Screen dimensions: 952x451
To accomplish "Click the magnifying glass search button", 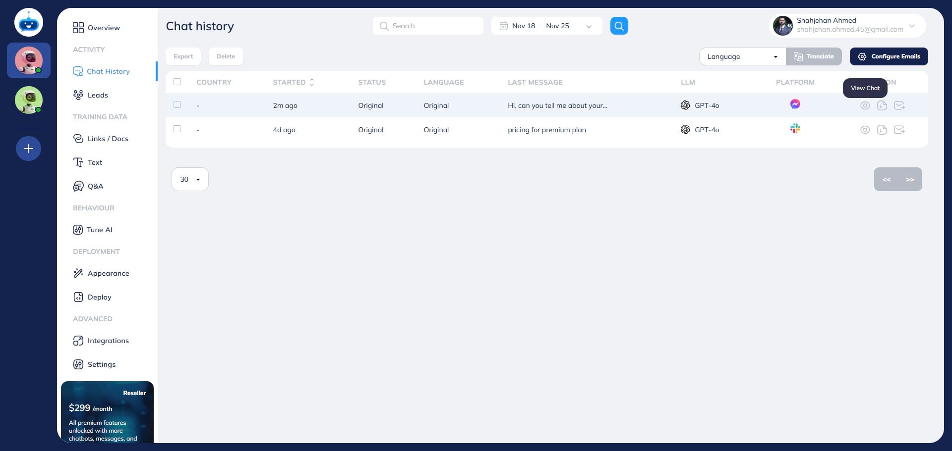I will pos(618,26).
